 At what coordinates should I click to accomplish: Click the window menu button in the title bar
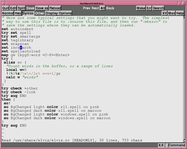coord(3,3)
